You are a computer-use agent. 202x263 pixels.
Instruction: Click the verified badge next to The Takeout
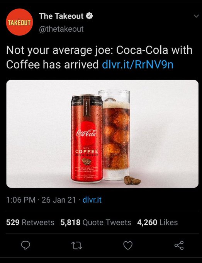[x=89, y=16]
